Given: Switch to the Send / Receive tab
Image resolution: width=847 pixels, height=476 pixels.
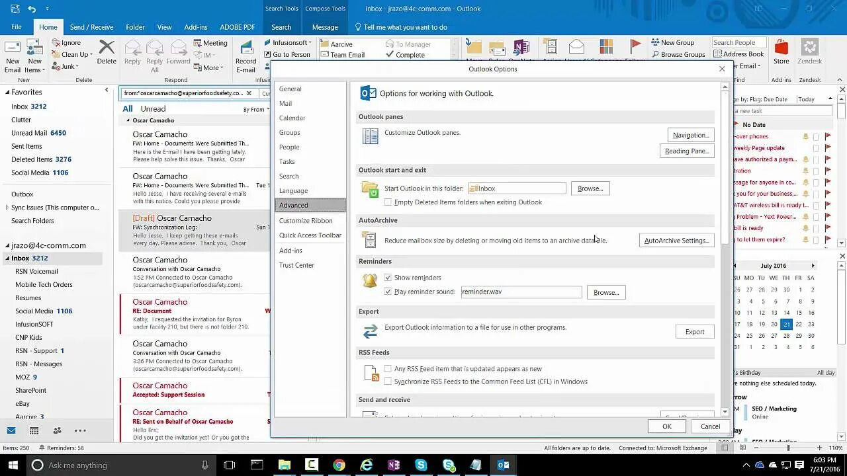Looking at the screenshot, I should point(91,27).
